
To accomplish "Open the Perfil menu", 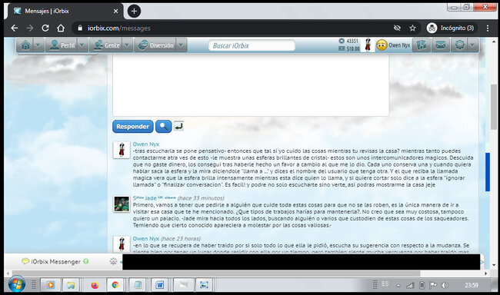I will pos(62,45).
